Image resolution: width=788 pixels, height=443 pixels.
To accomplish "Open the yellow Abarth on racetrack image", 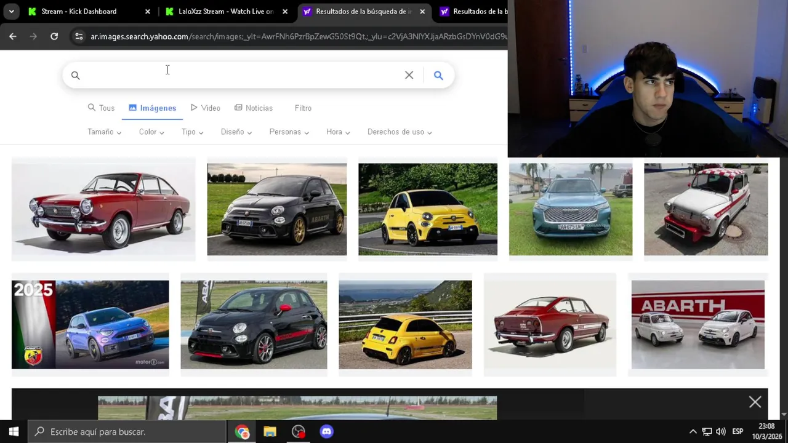I will tap(428, 209).
